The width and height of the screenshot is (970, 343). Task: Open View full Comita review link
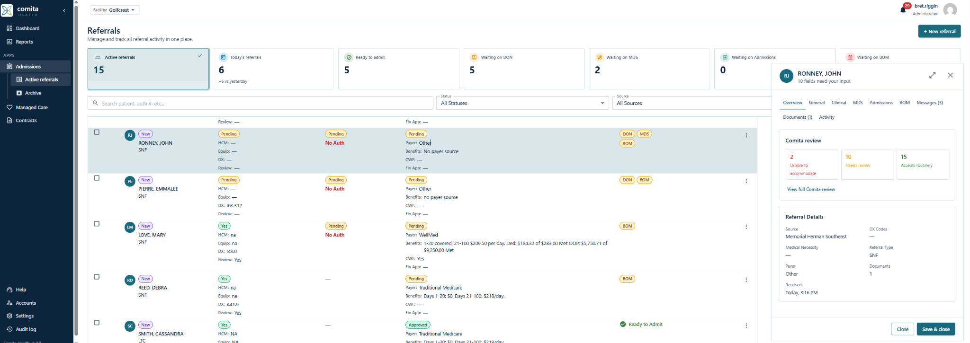point(811,189)
